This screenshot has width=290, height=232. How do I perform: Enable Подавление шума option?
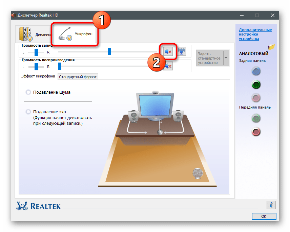click(28, 92)
